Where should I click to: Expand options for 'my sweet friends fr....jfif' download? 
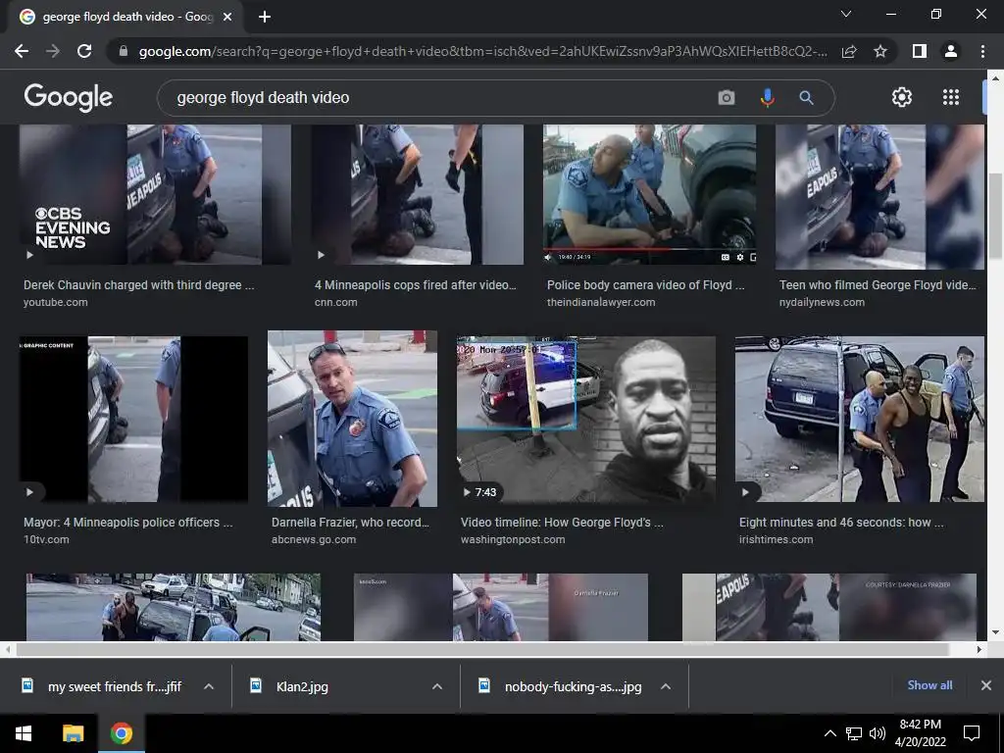point(209,686)
